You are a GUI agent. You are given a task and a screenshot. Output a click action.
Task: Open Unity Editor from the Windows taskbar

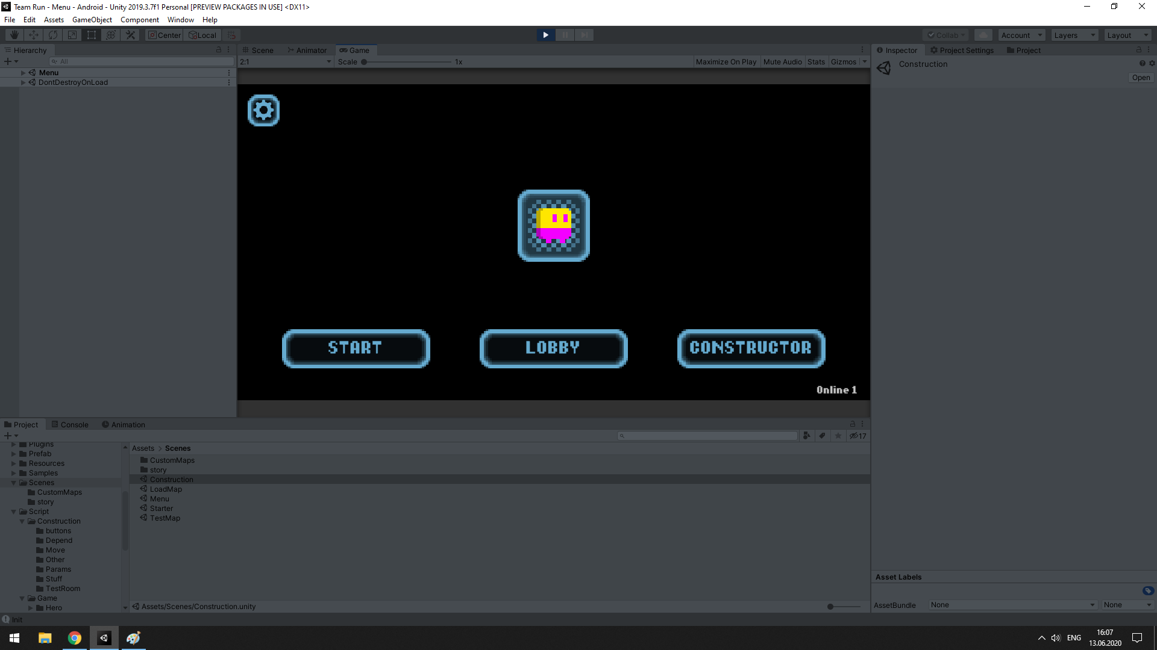[x=104, y=638]
